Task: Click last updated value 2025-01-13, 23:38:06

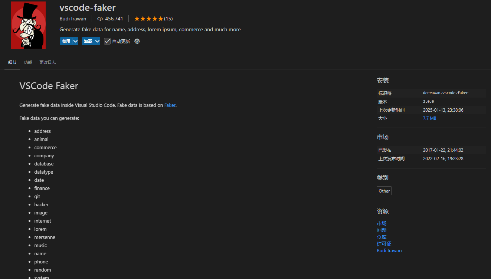Action: pyautogui.click(x=443, y=110)
